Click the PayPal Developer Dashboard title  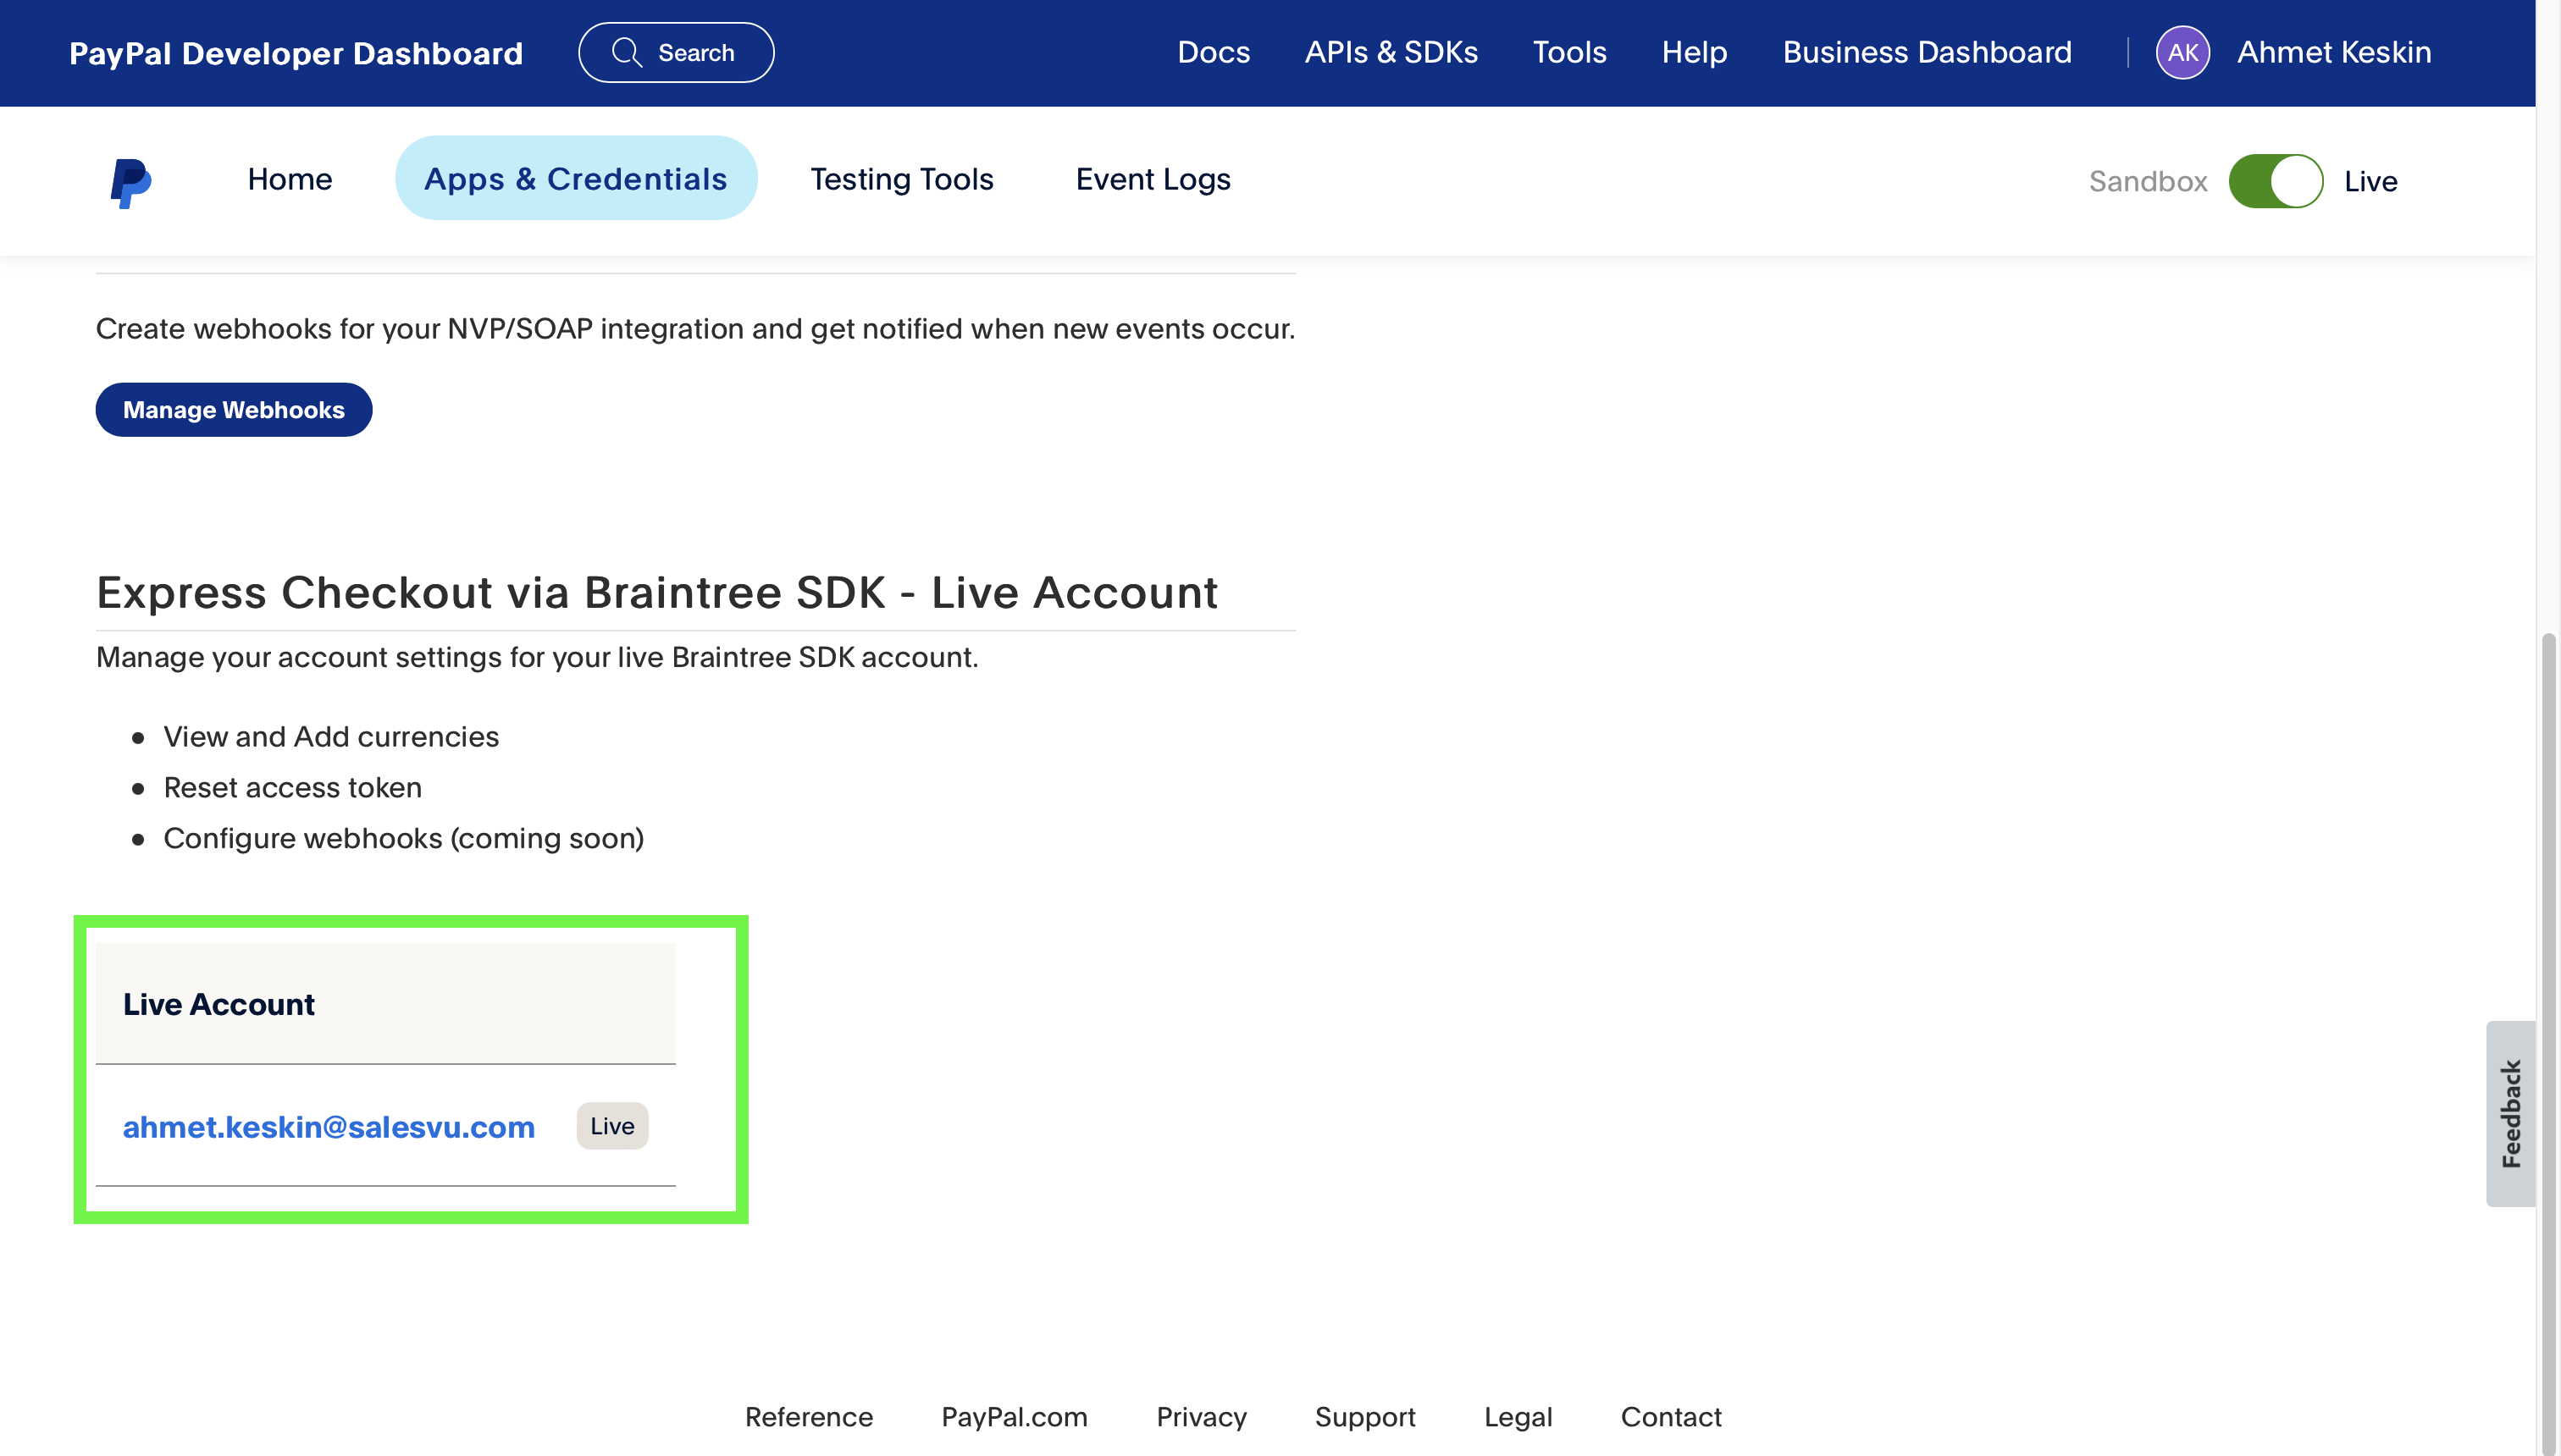pyautogui.click(x=296, y=53)
